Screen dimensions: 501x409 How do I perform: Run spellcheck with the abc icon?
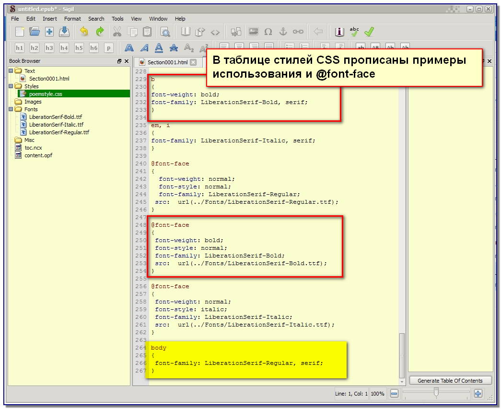click(x=354, y=31)
